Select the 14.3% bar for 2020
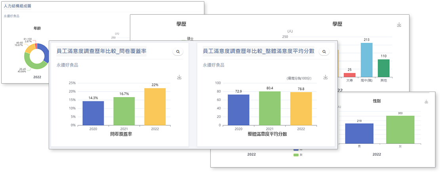 click(93, 113)
